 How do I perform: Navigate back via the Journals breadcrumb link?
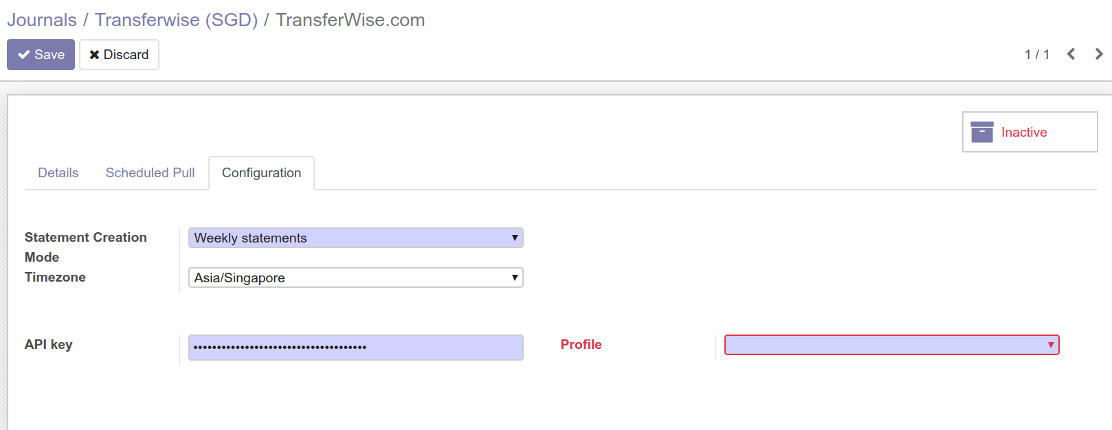click(41, 20)
